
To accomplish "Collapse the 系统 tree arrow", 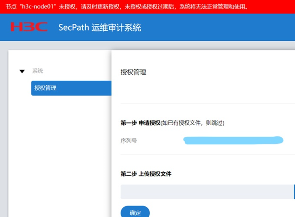I will point(22,71).
